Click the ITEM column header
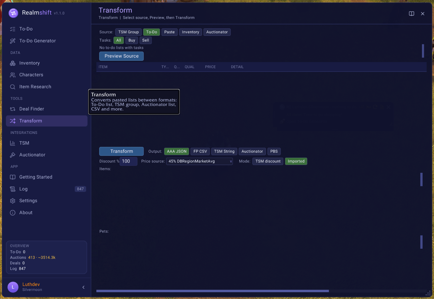This screenshot has height=299, width=434. [x=103, y=67]
